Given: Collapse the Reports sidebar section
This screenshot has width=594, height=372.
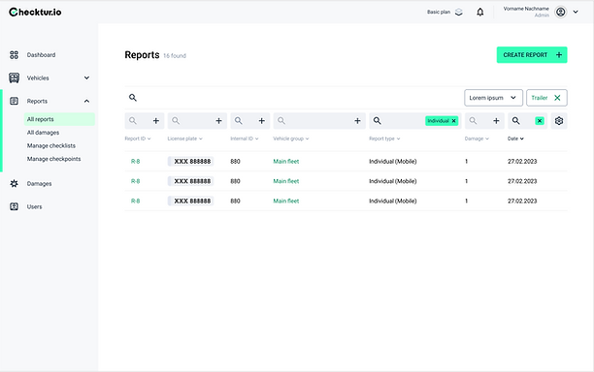Looking at the screenshot, I should click(86, 101).
